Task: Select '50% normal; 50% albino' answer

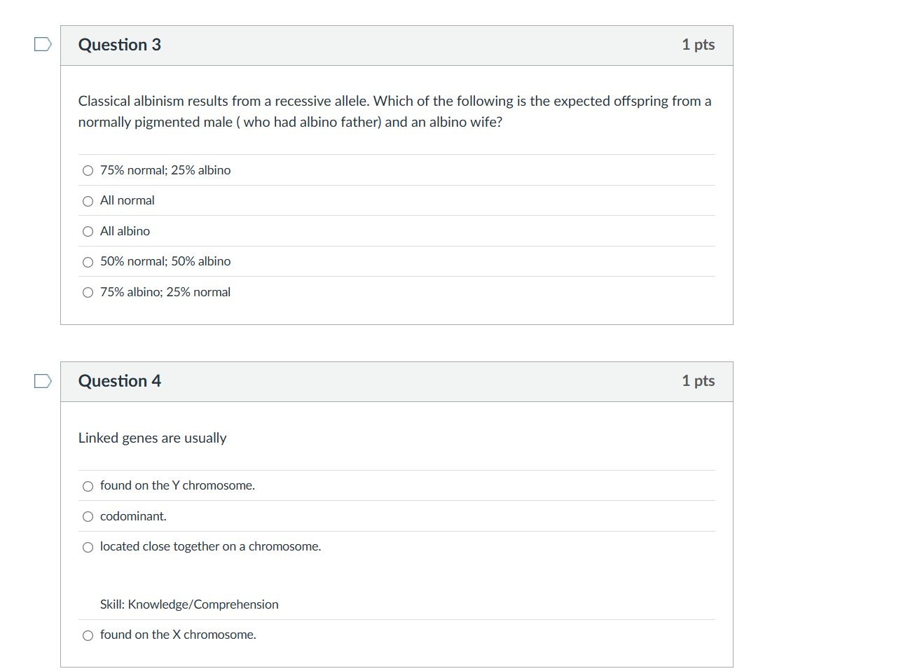Action: pyautogui.click(x=88, y=263)
